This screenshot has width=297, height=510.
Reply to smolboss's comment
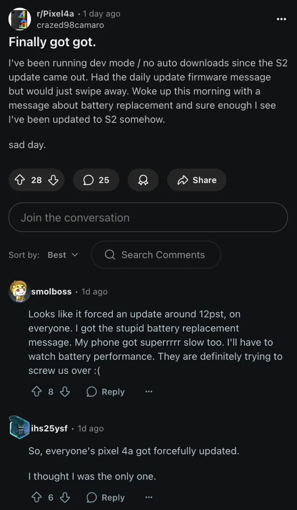click(105, 392)
